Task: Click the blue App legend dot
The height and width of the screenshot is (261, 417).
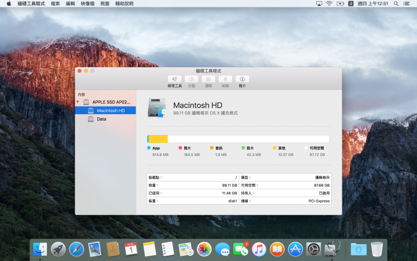Action: (149, 148)
